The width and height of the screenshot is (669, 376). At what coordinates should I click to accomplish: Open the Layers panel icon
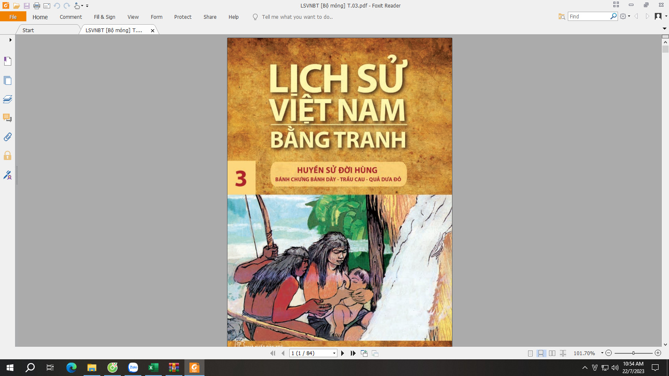click(x=8, y=99)
